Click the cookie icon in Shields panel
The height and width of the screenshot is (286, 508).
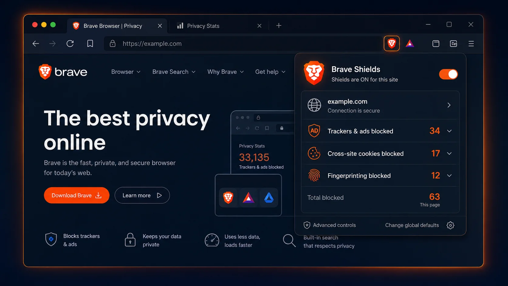point(314,153)
